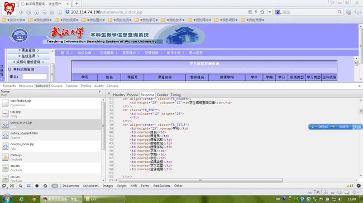Select newstu_index.jsp request row
Screen dimensions: 363x203
tap(50, 146)
